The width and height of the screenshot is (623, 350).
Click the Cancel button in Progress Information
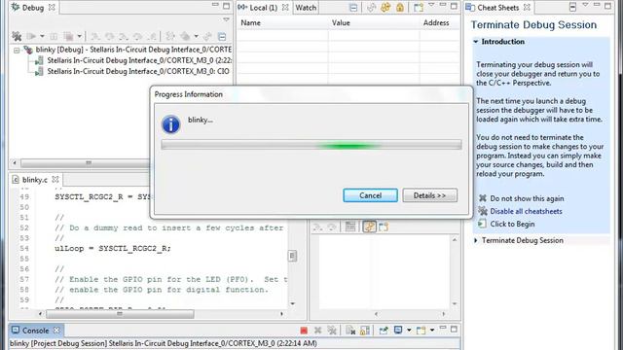click(x=370, y=195)
